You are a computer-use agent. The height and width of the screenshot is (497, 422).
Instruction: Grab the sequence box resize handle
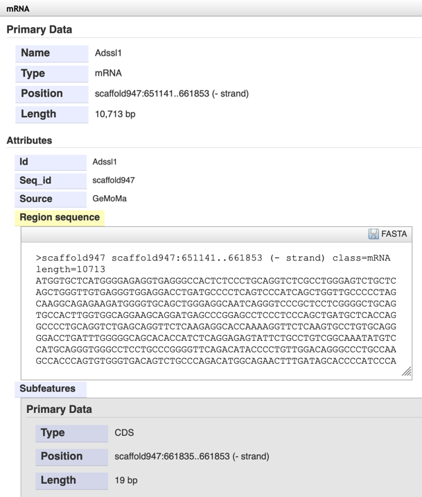click(x=406, y=372)
